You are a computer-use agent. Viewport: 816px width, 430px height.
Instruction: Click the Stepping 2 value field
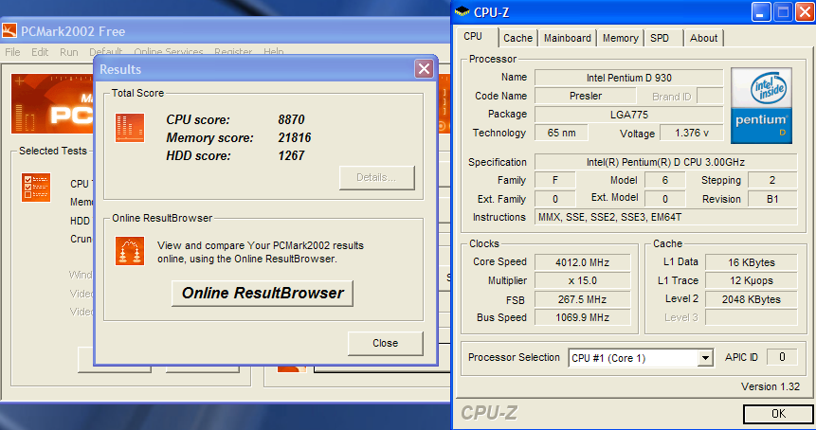click(772, 180)
